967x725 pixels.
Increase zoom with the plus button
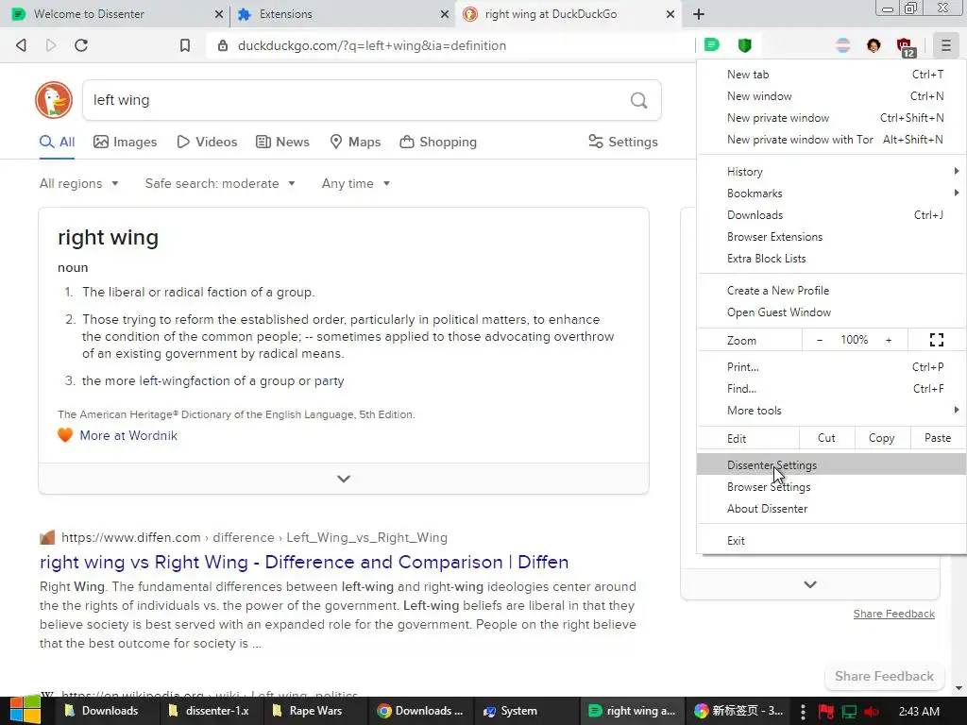(x=889, y=340)
